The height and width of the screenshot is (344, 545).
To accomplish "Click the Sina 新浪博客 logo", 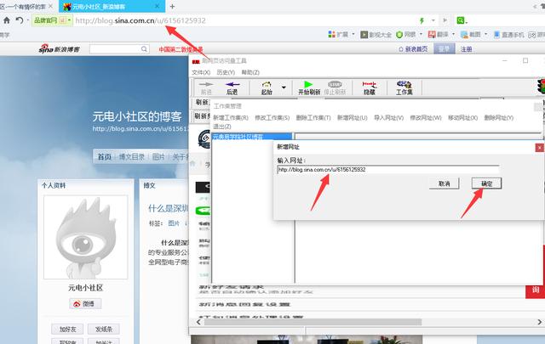I will (59, 49).
